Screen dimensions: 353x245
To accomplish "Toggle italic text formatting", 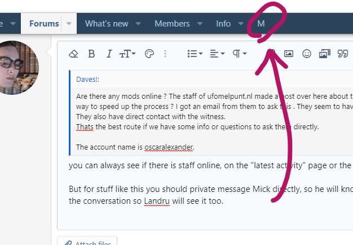I will pos(109,54).
